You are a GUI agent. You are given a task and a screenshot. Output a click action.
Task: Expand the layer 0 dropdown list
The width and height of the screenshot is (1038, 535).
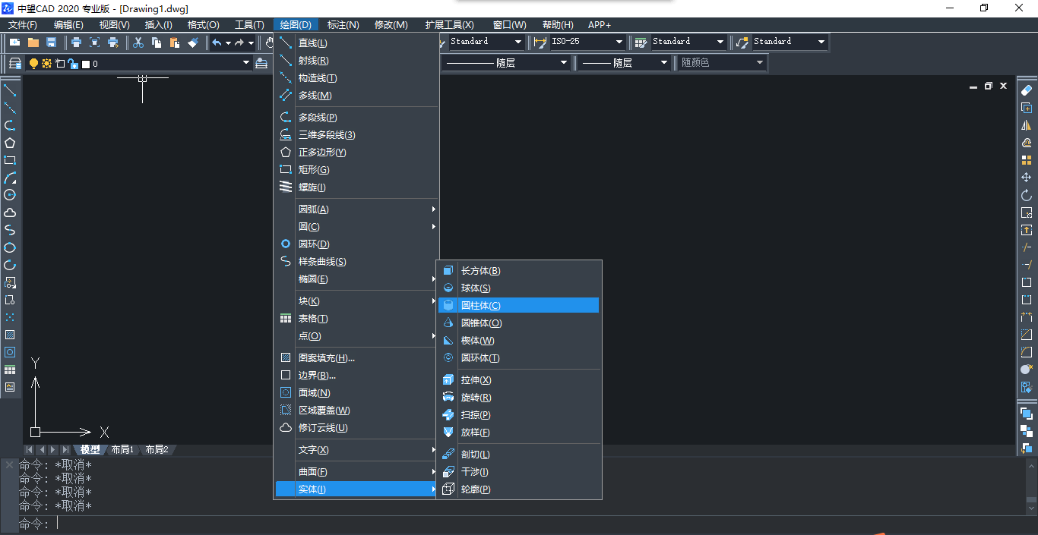tap(246, 63)
